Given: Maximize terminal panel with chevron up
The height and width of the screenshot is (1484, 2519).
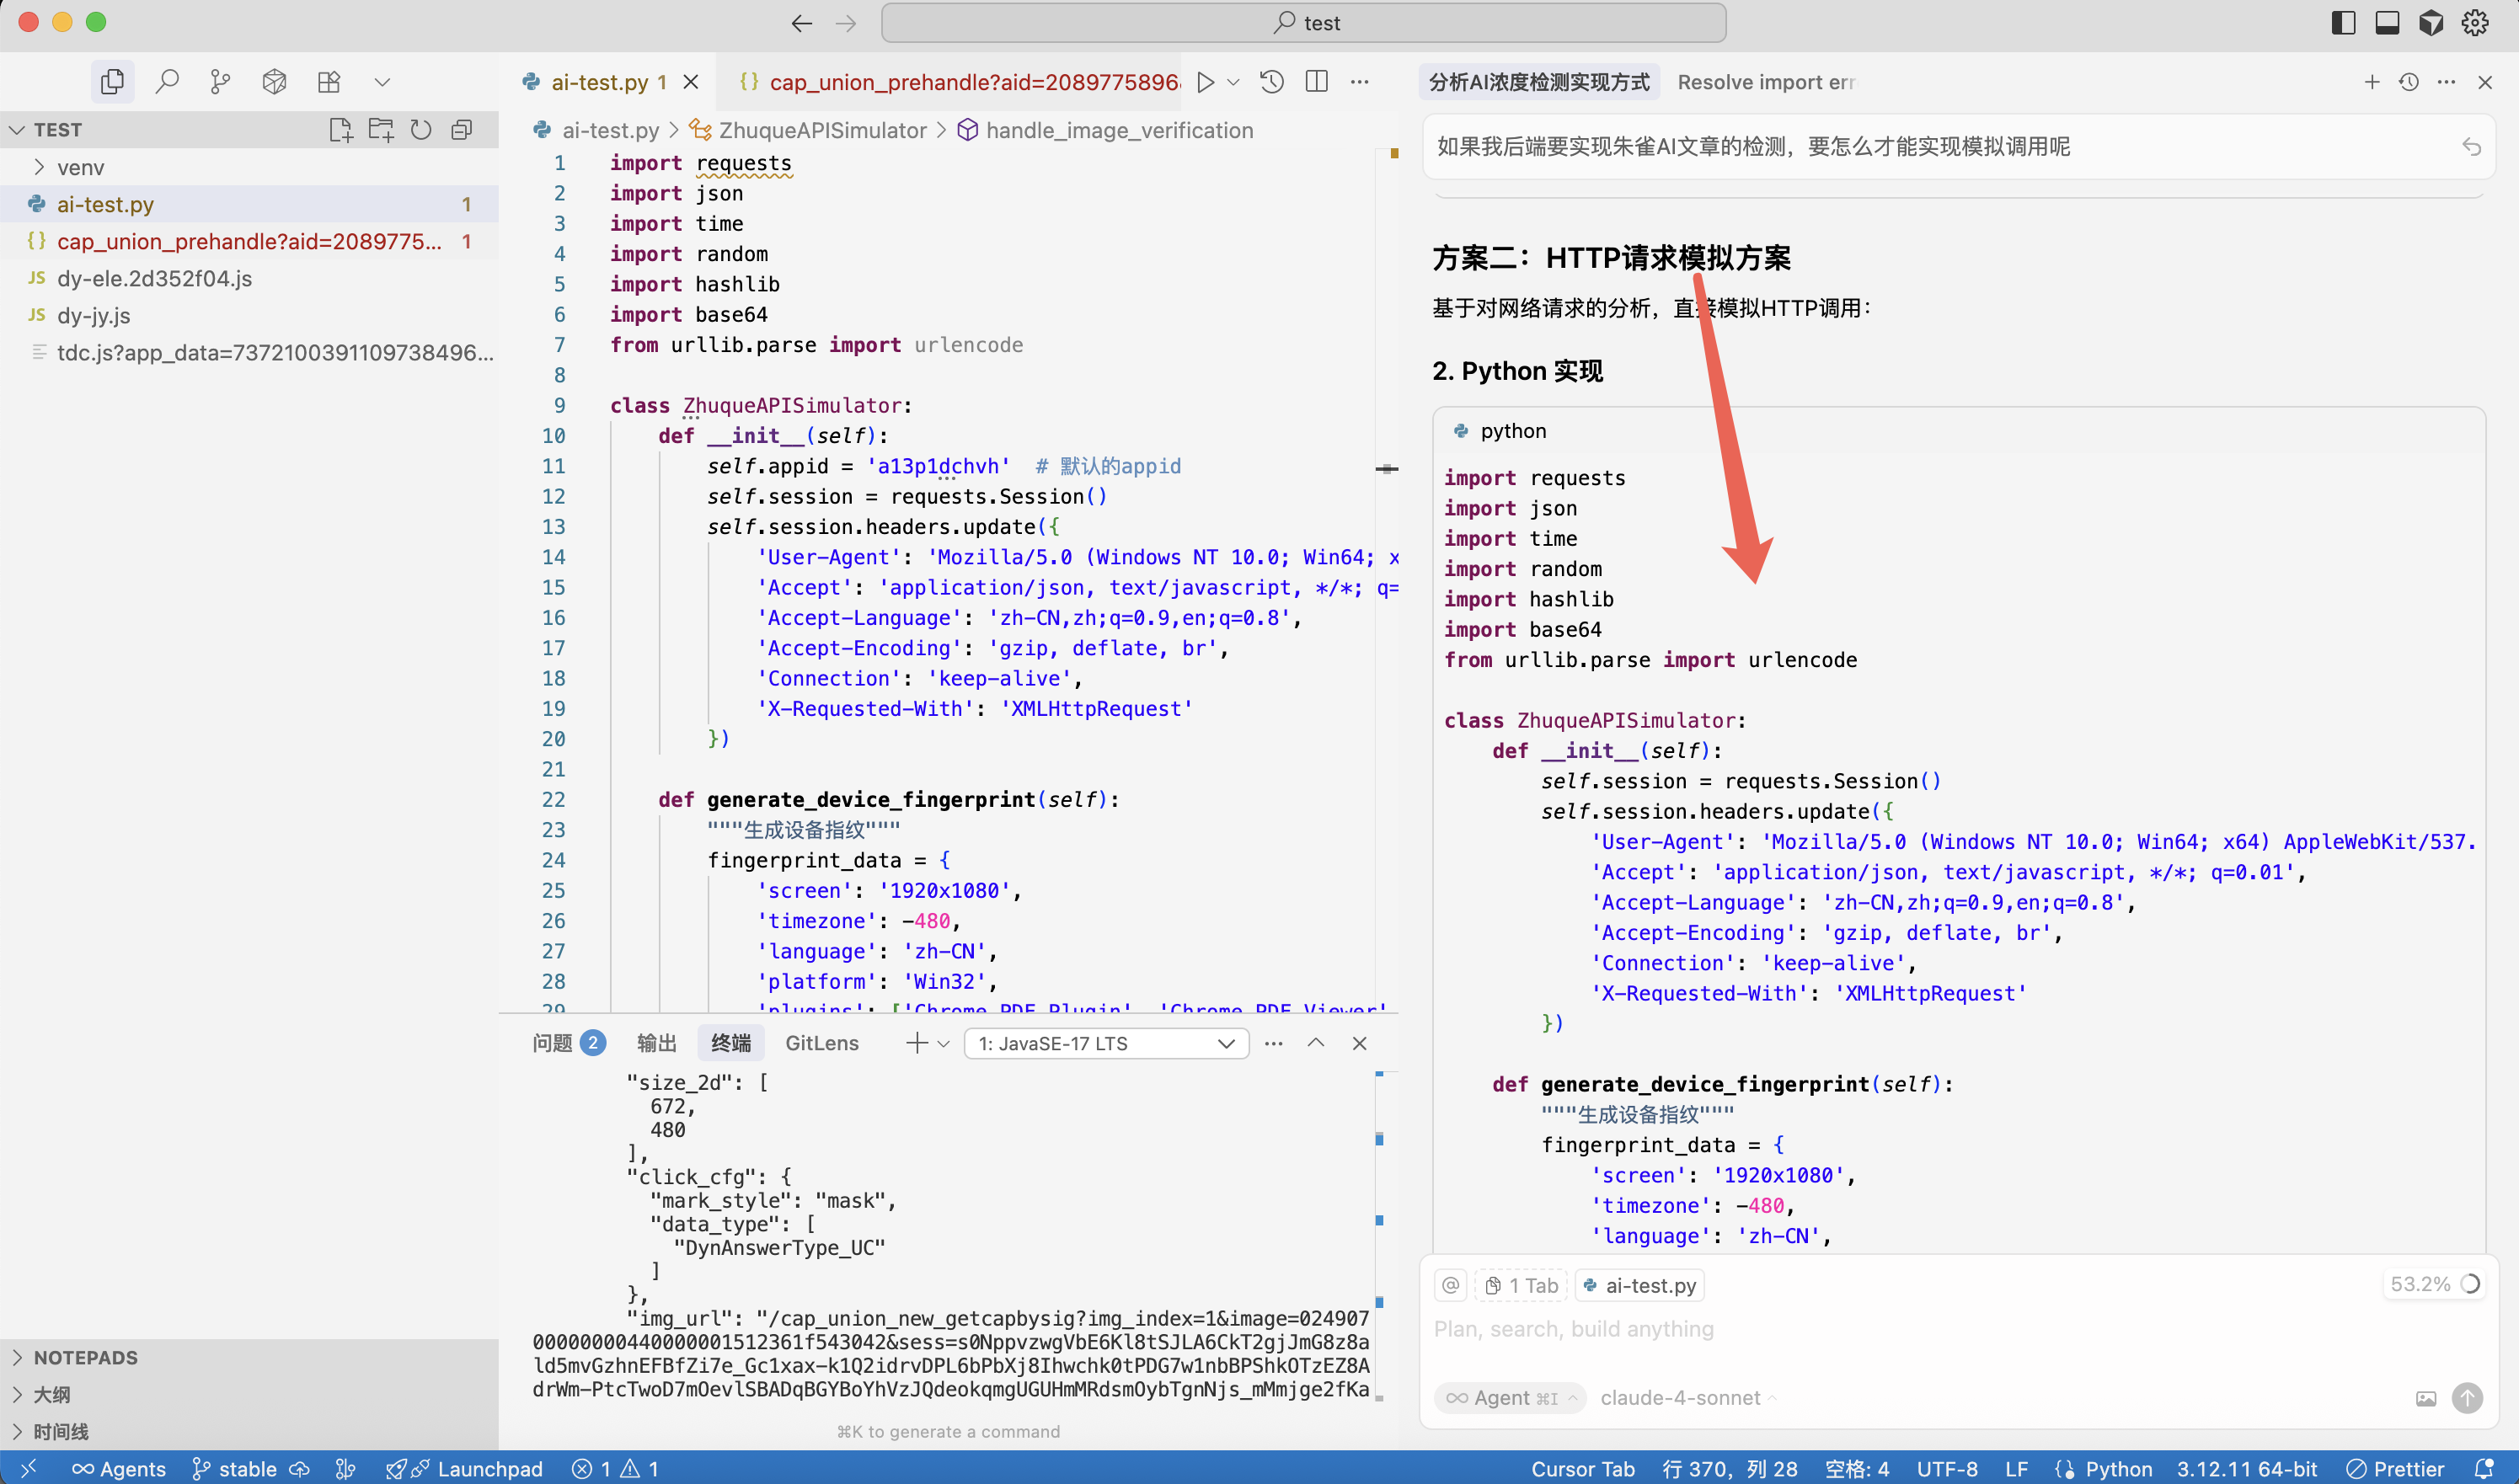Looking at the screenshot, I should click(1316, 1043).
